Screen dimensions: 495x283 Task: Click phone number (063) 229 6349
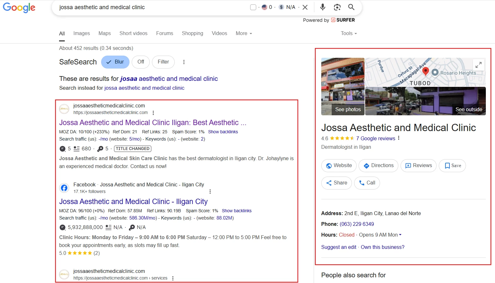[x=357, y=224]
